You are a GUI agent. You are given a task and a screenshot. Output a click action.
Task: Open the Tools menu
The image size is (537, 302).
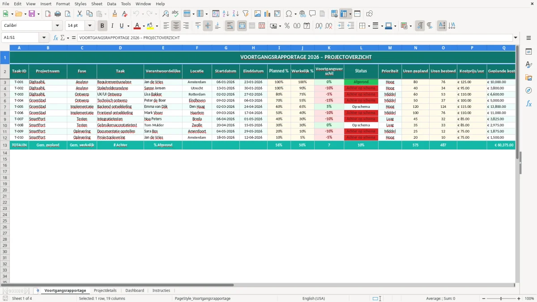(126, 4)
